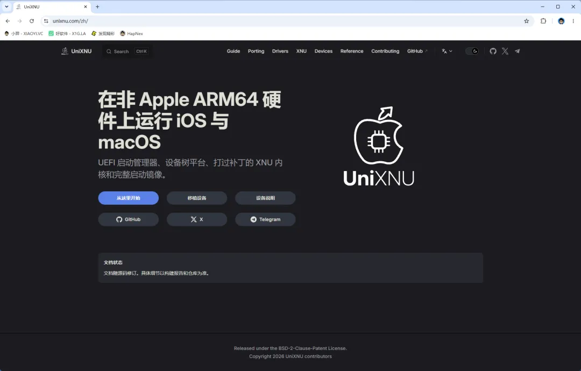Open the Contributing nav item
Screen dimensions: 581x371
pyautogui.click(x=385, y=51)
